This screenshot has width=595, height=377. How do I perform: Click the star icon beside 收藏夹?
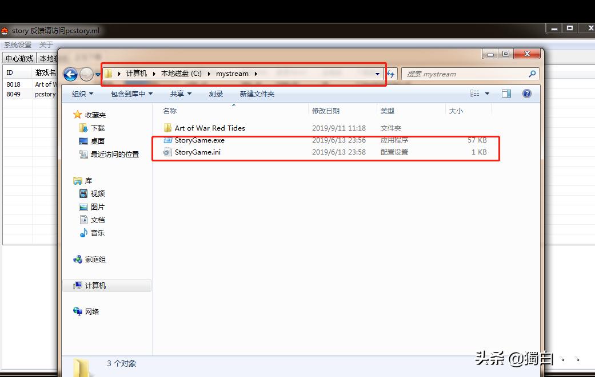click(77, 114)
